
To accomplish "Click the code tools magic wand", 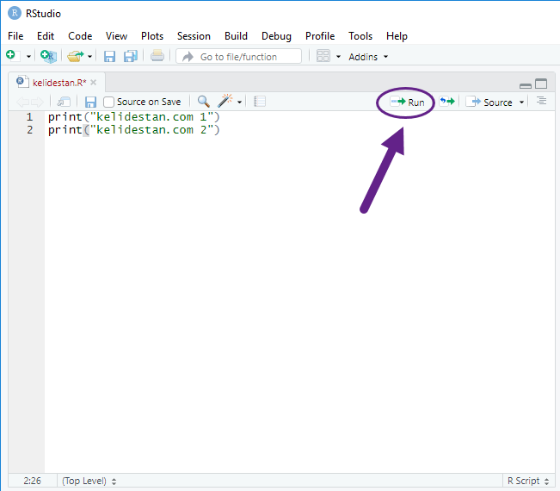I will click(x=225, y=101).
